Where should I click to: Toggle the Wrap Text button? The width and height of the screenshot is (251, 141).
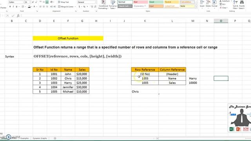point(64,2)
